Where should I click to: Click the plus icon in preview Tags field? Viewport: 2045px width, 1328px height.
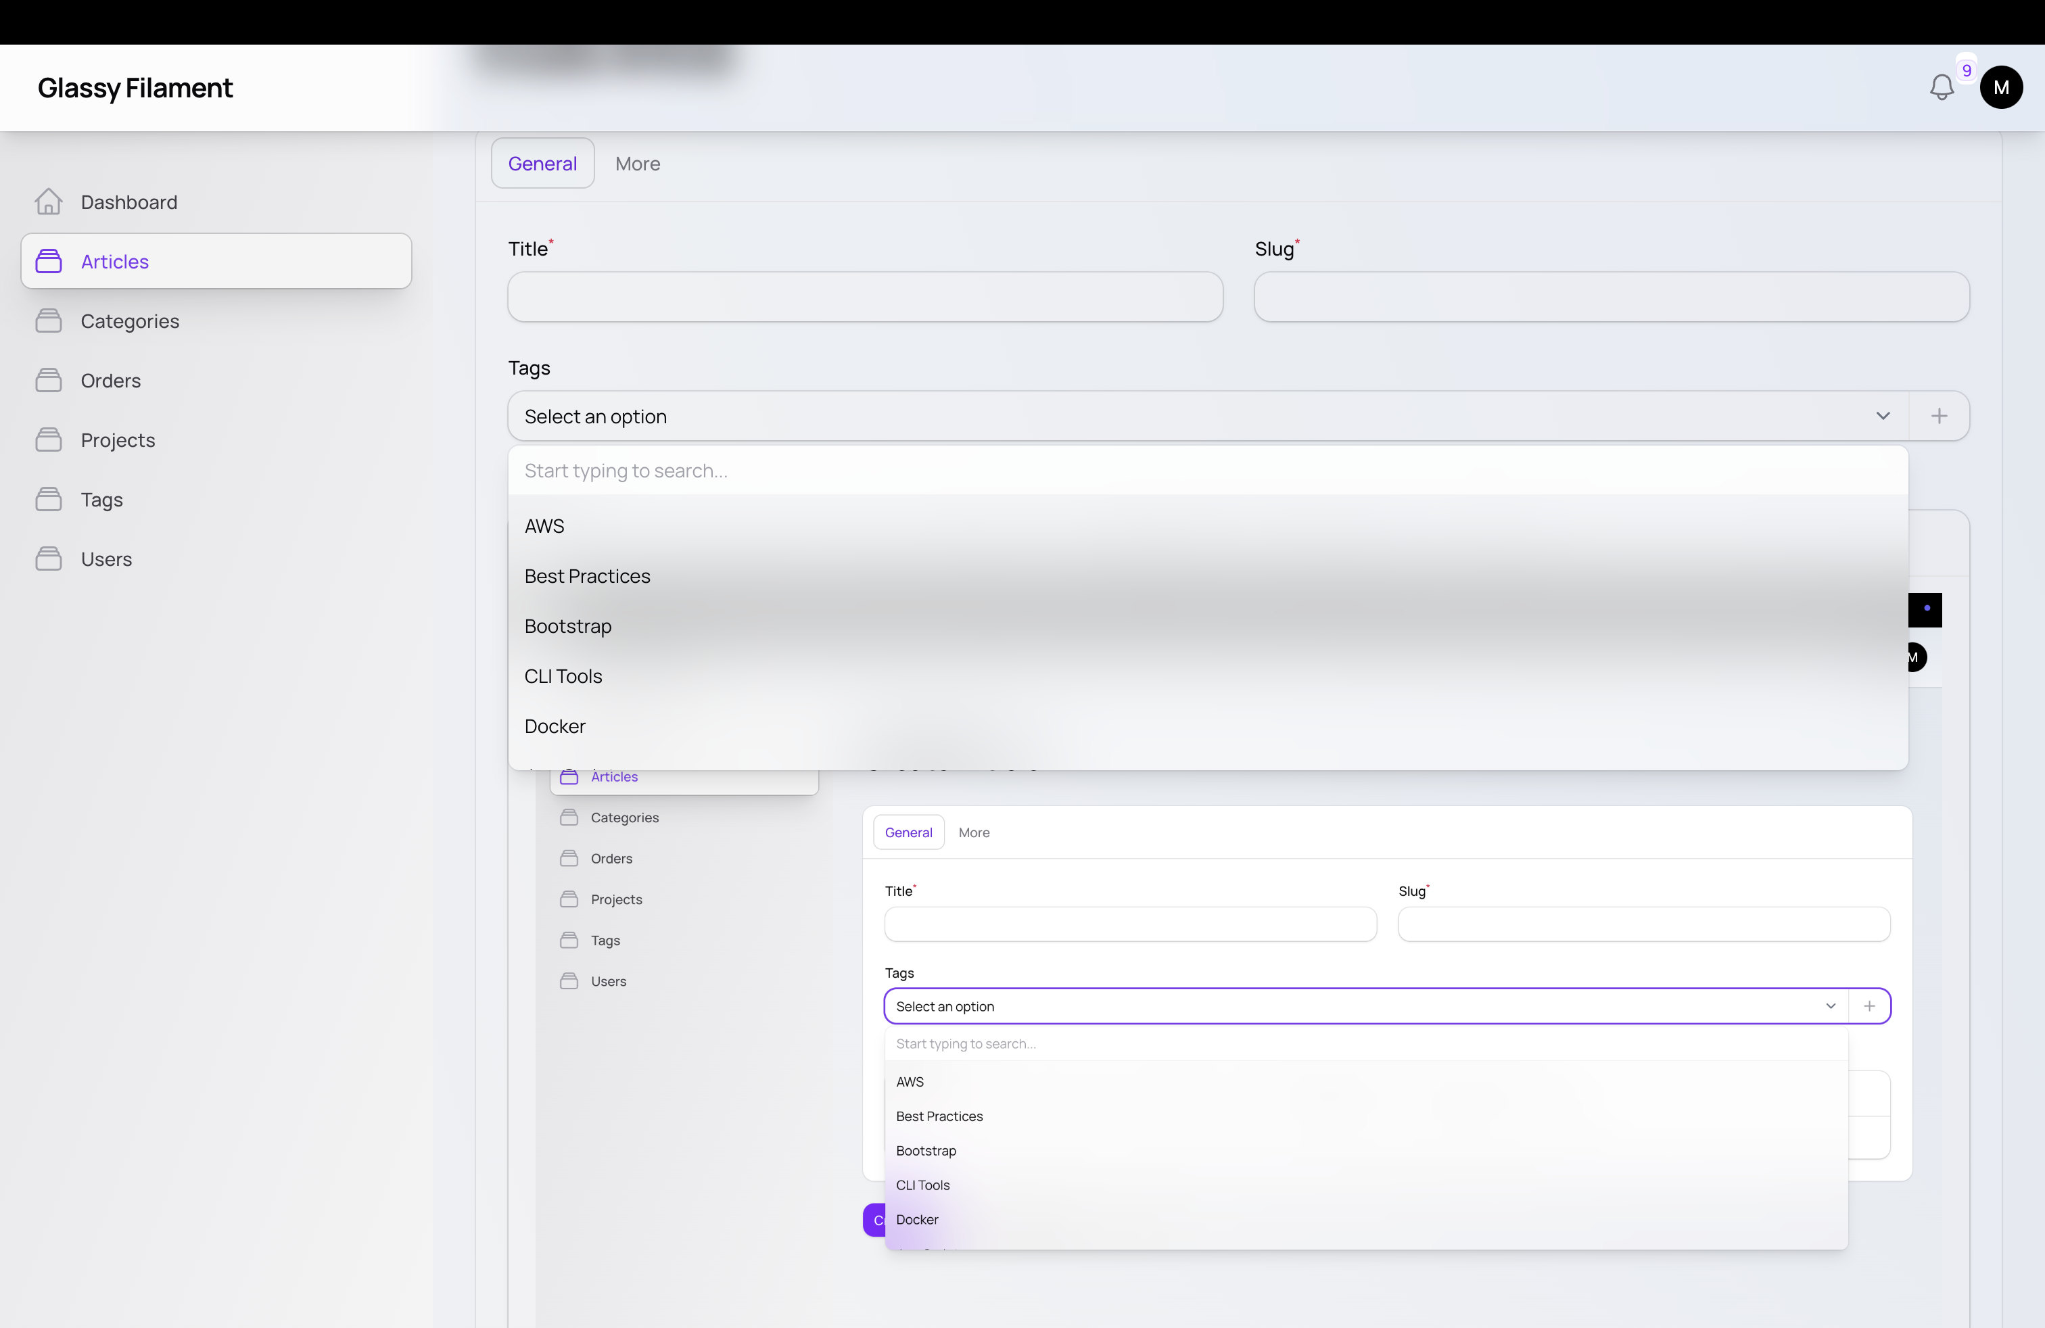pos(1870,1006)
